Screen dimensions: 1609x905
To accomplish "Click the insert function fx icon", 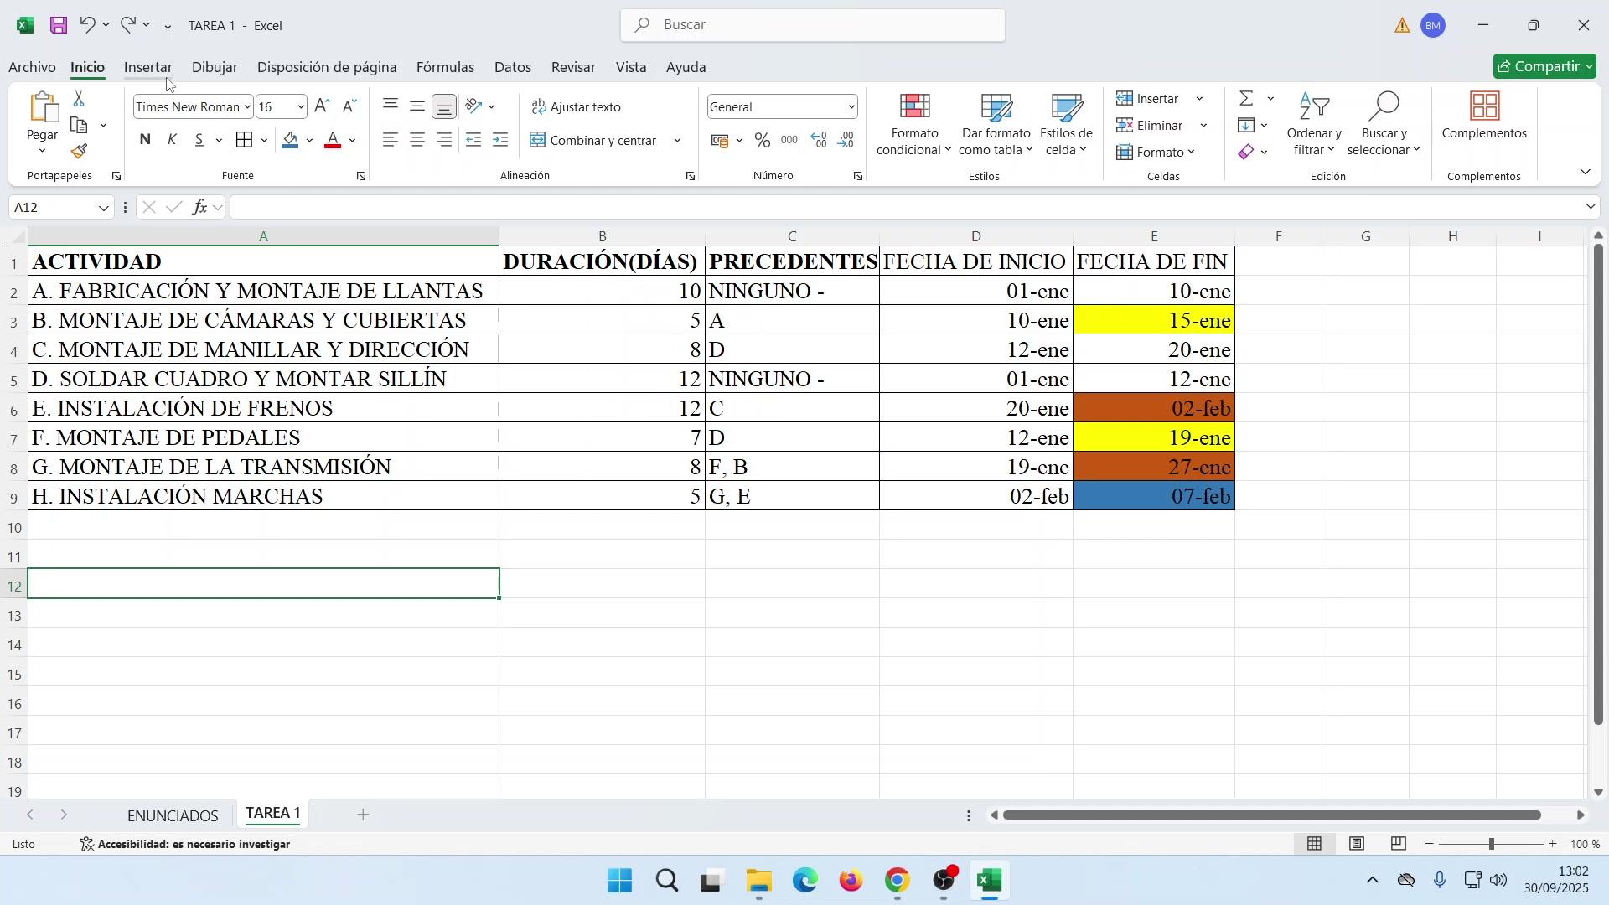I will pyautogui.click(x=199, y=208).
